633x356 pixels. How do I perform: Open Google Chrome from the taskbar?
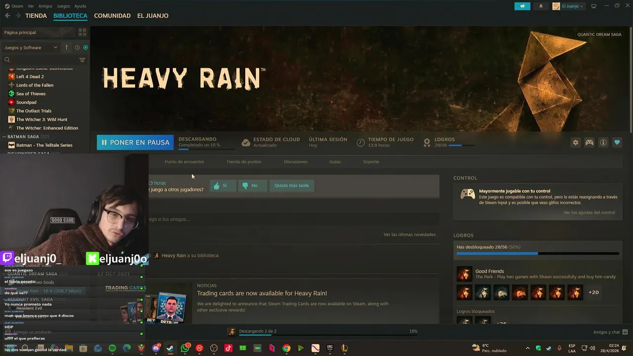[286, 348]
